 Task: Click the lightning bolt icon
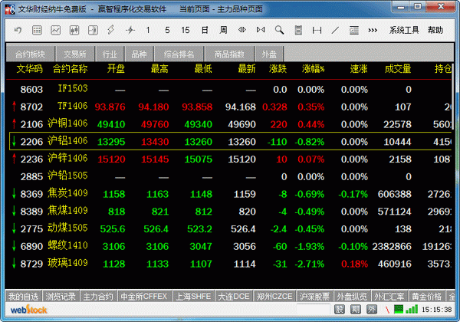[x=111, y=30]
